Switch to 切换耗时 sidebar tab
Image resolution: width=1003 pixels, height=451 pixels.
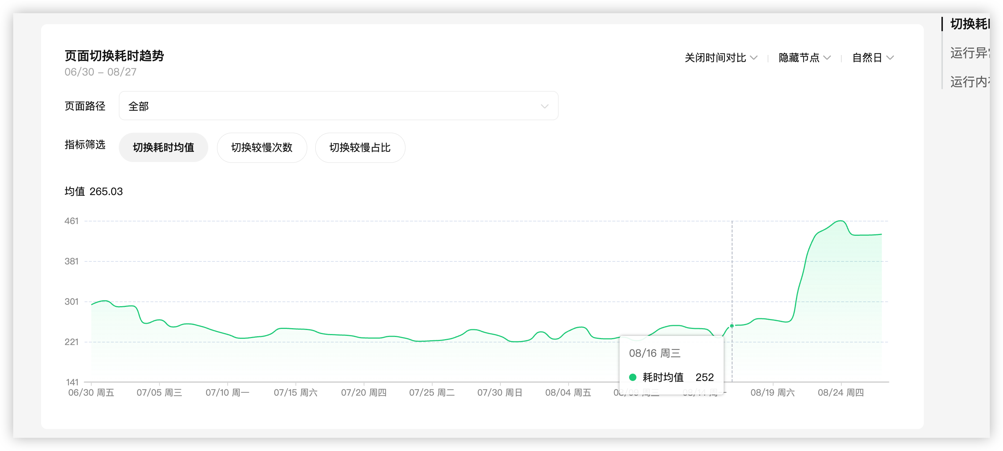tap(970, 24)
